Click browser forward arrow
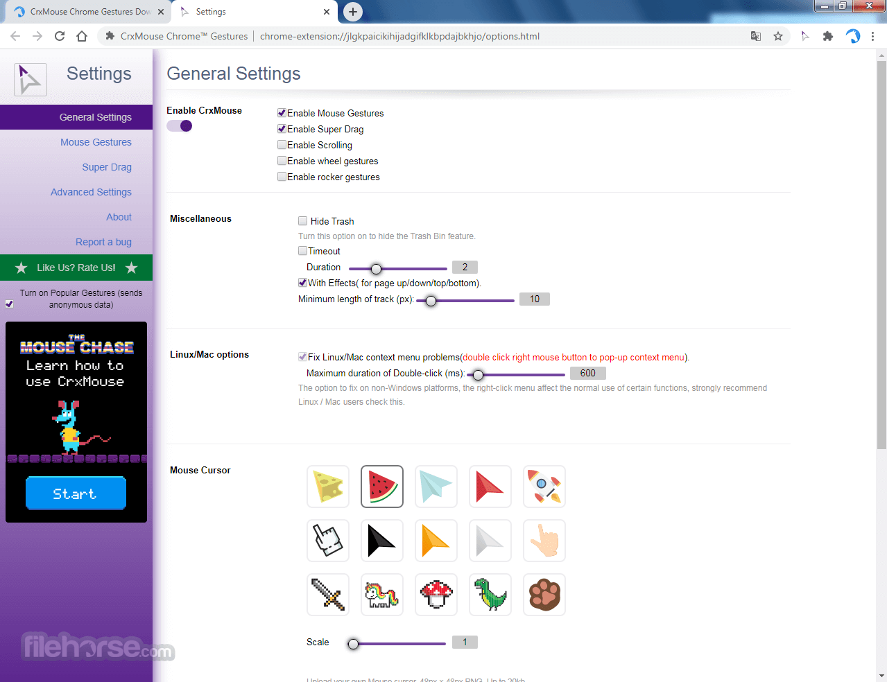The width and height of the screenshot is (887, 682). coord(37,36)
